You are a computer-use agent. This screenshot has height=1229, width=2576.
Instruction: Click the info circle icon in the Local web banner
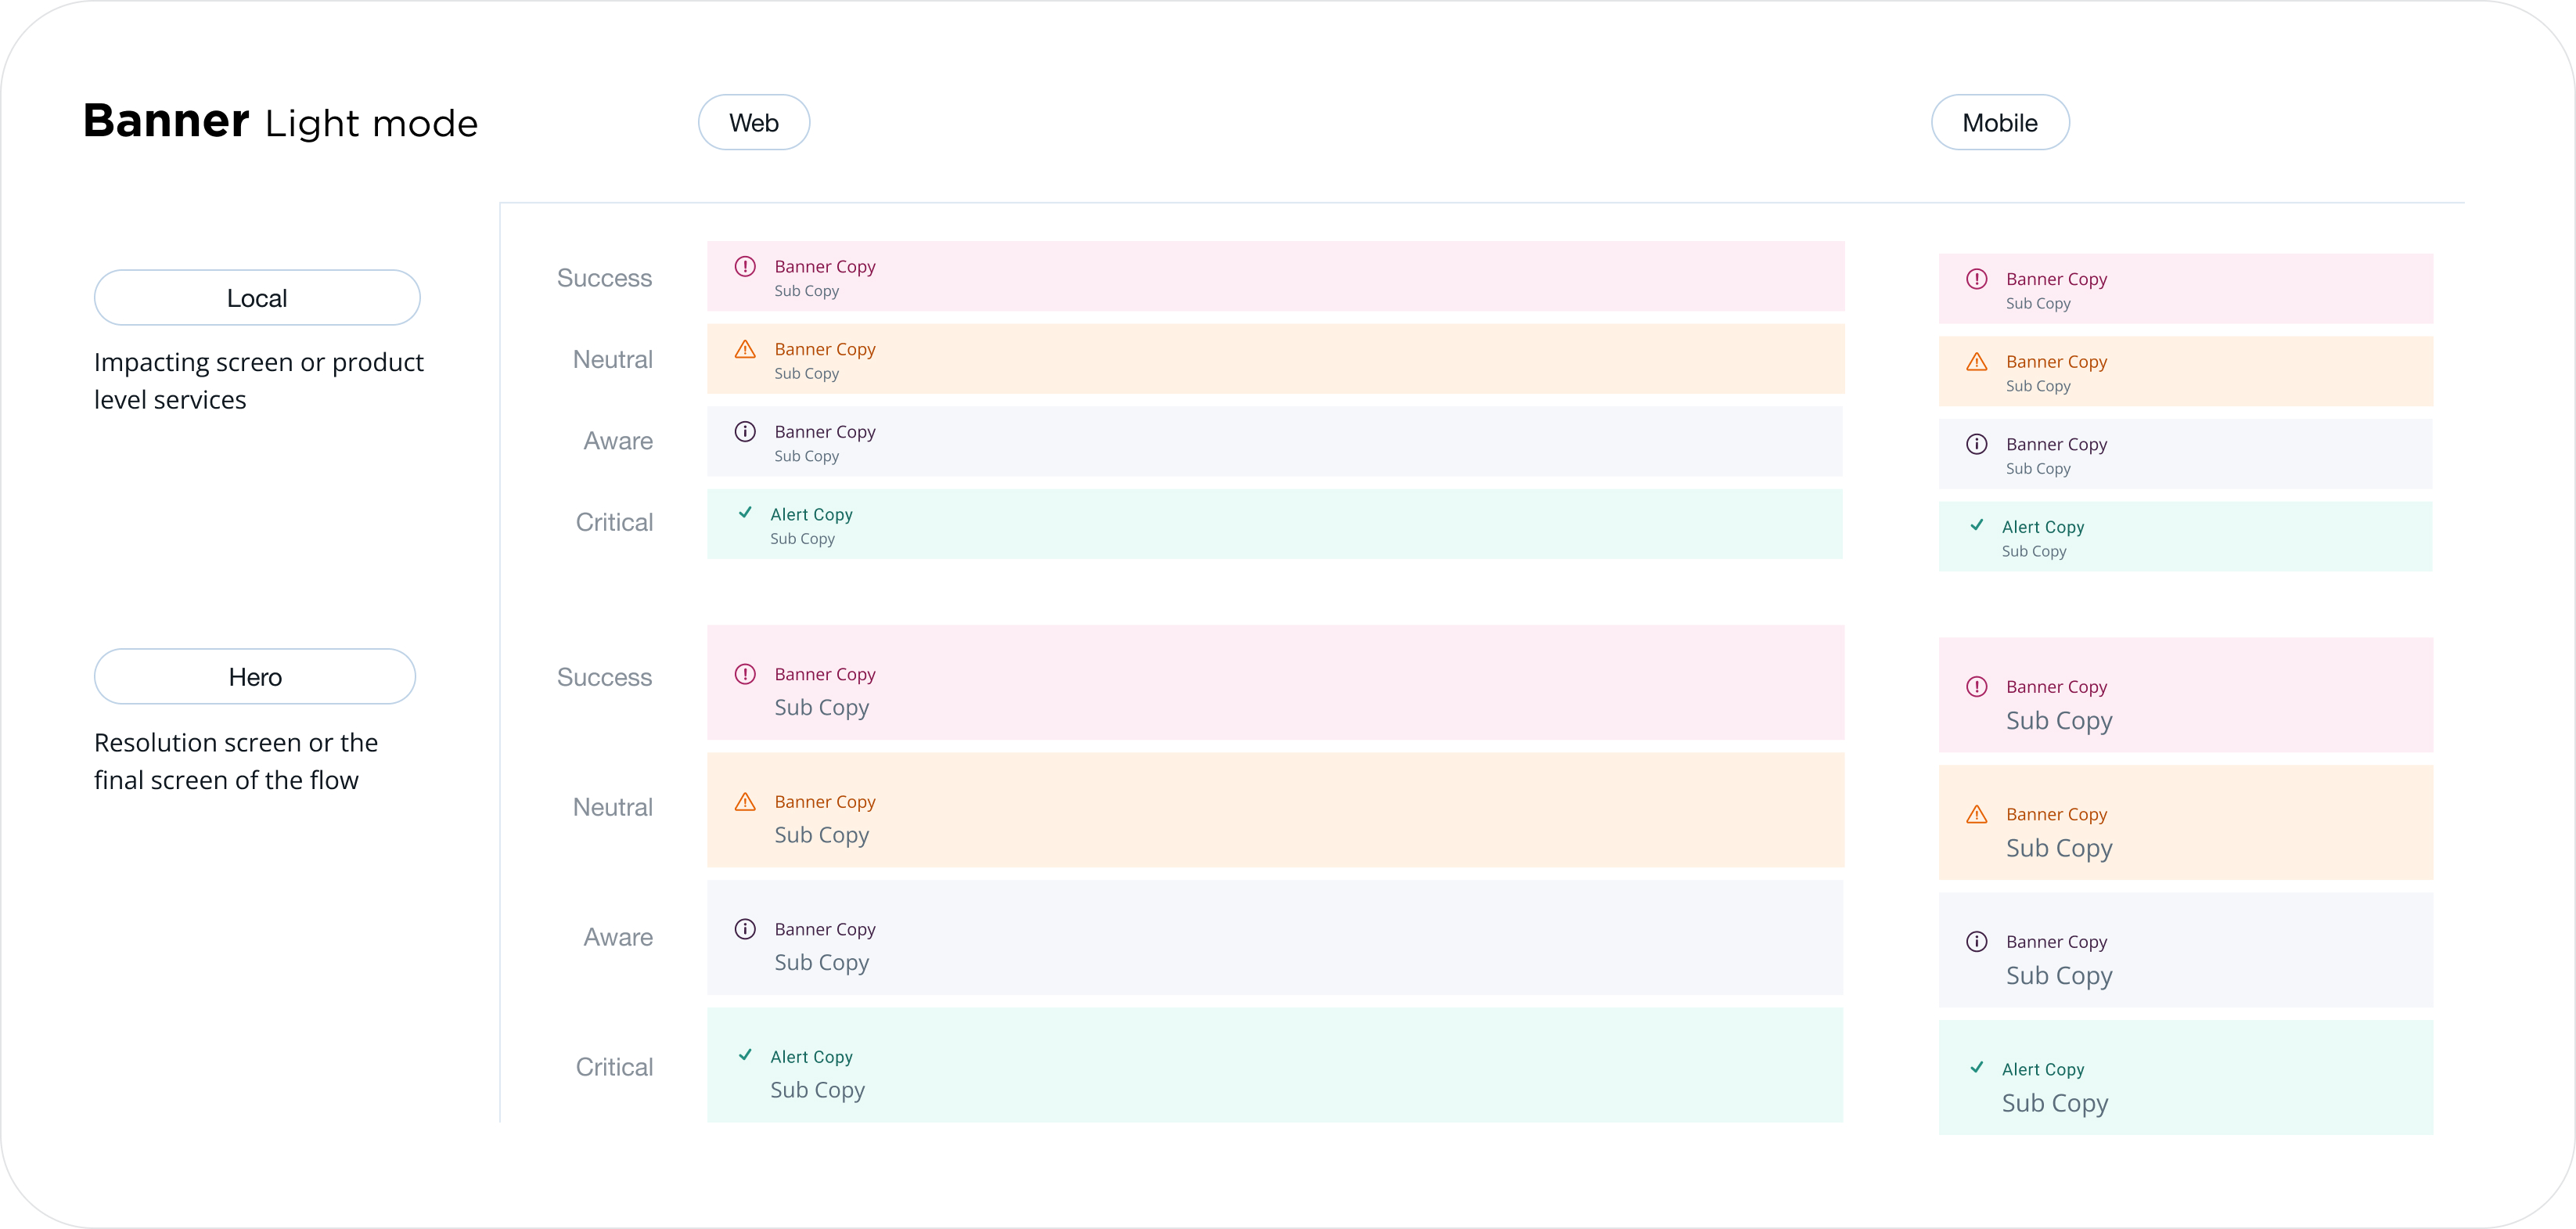coord(745,432)
